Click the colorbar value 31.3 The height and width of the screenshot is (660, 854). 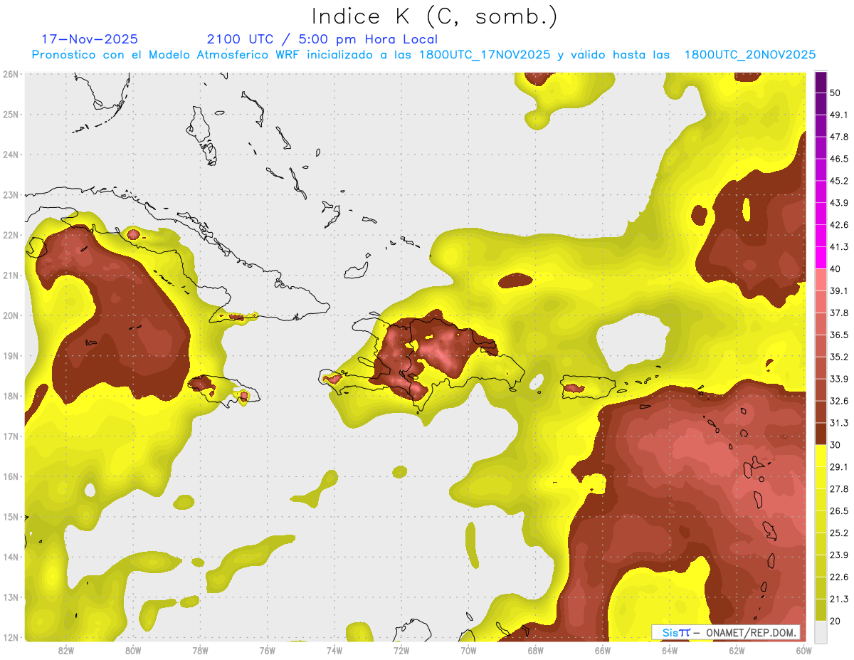[839, 423]
